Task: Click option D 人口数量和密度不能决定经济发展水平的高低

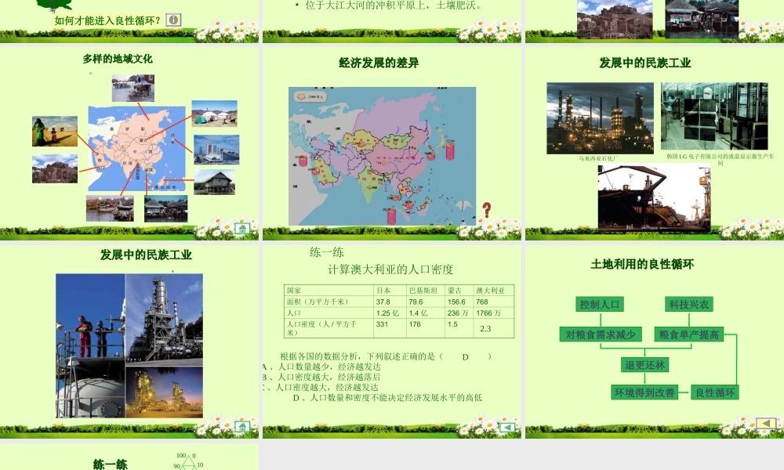Action: (387, 398)
